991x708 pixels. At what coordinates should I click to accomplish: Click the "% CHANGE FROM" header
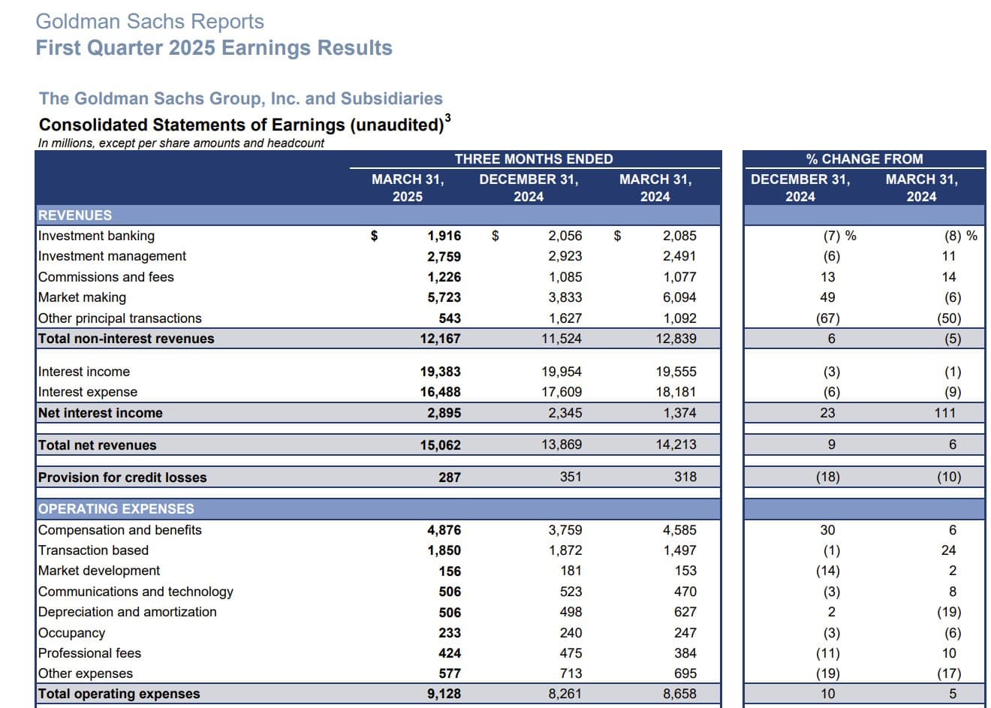(x=864, y=159)
